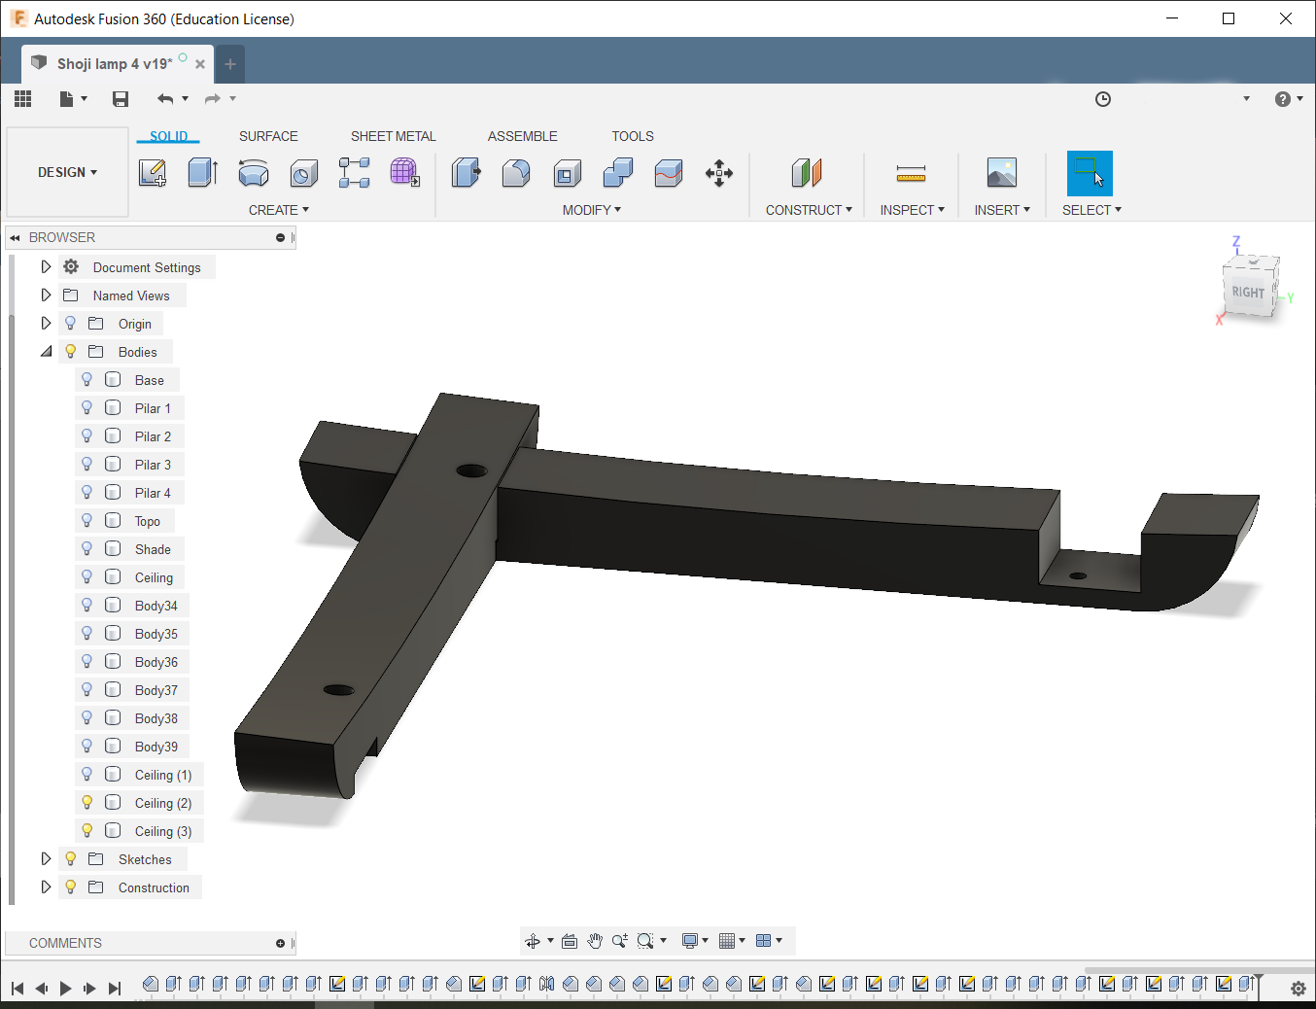Switch to the SOLID tab
Screen dimensions: 1316x1009
(x=168, y=136)
